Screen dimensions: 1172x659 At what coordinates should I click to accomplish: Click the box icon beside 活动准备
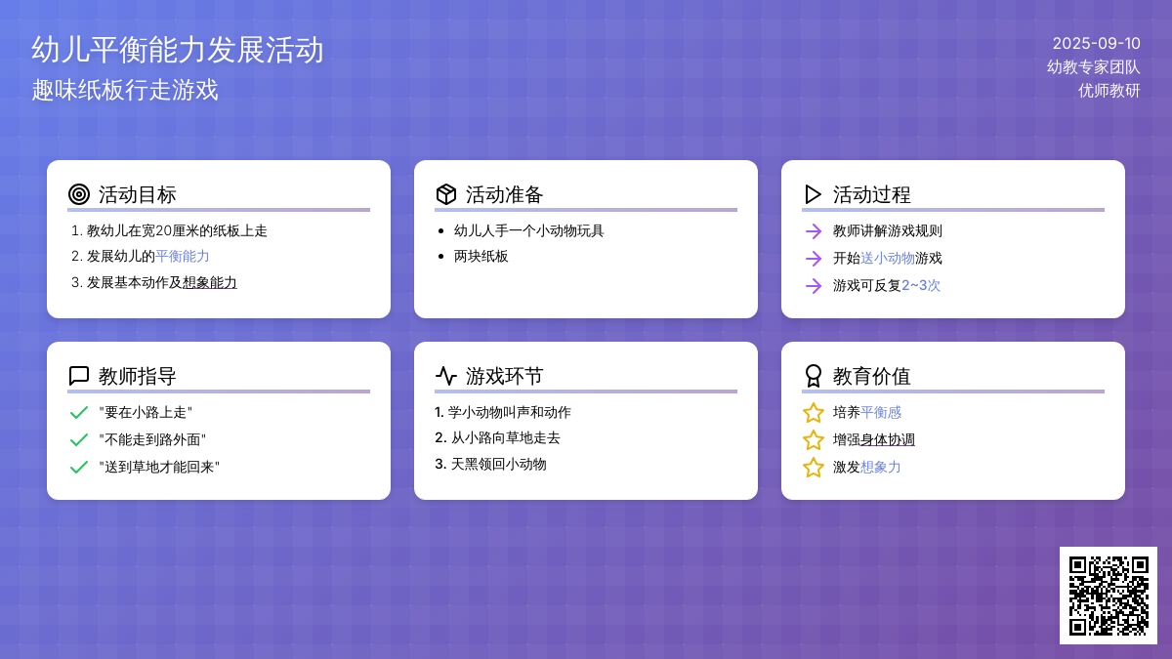[446, 194]
